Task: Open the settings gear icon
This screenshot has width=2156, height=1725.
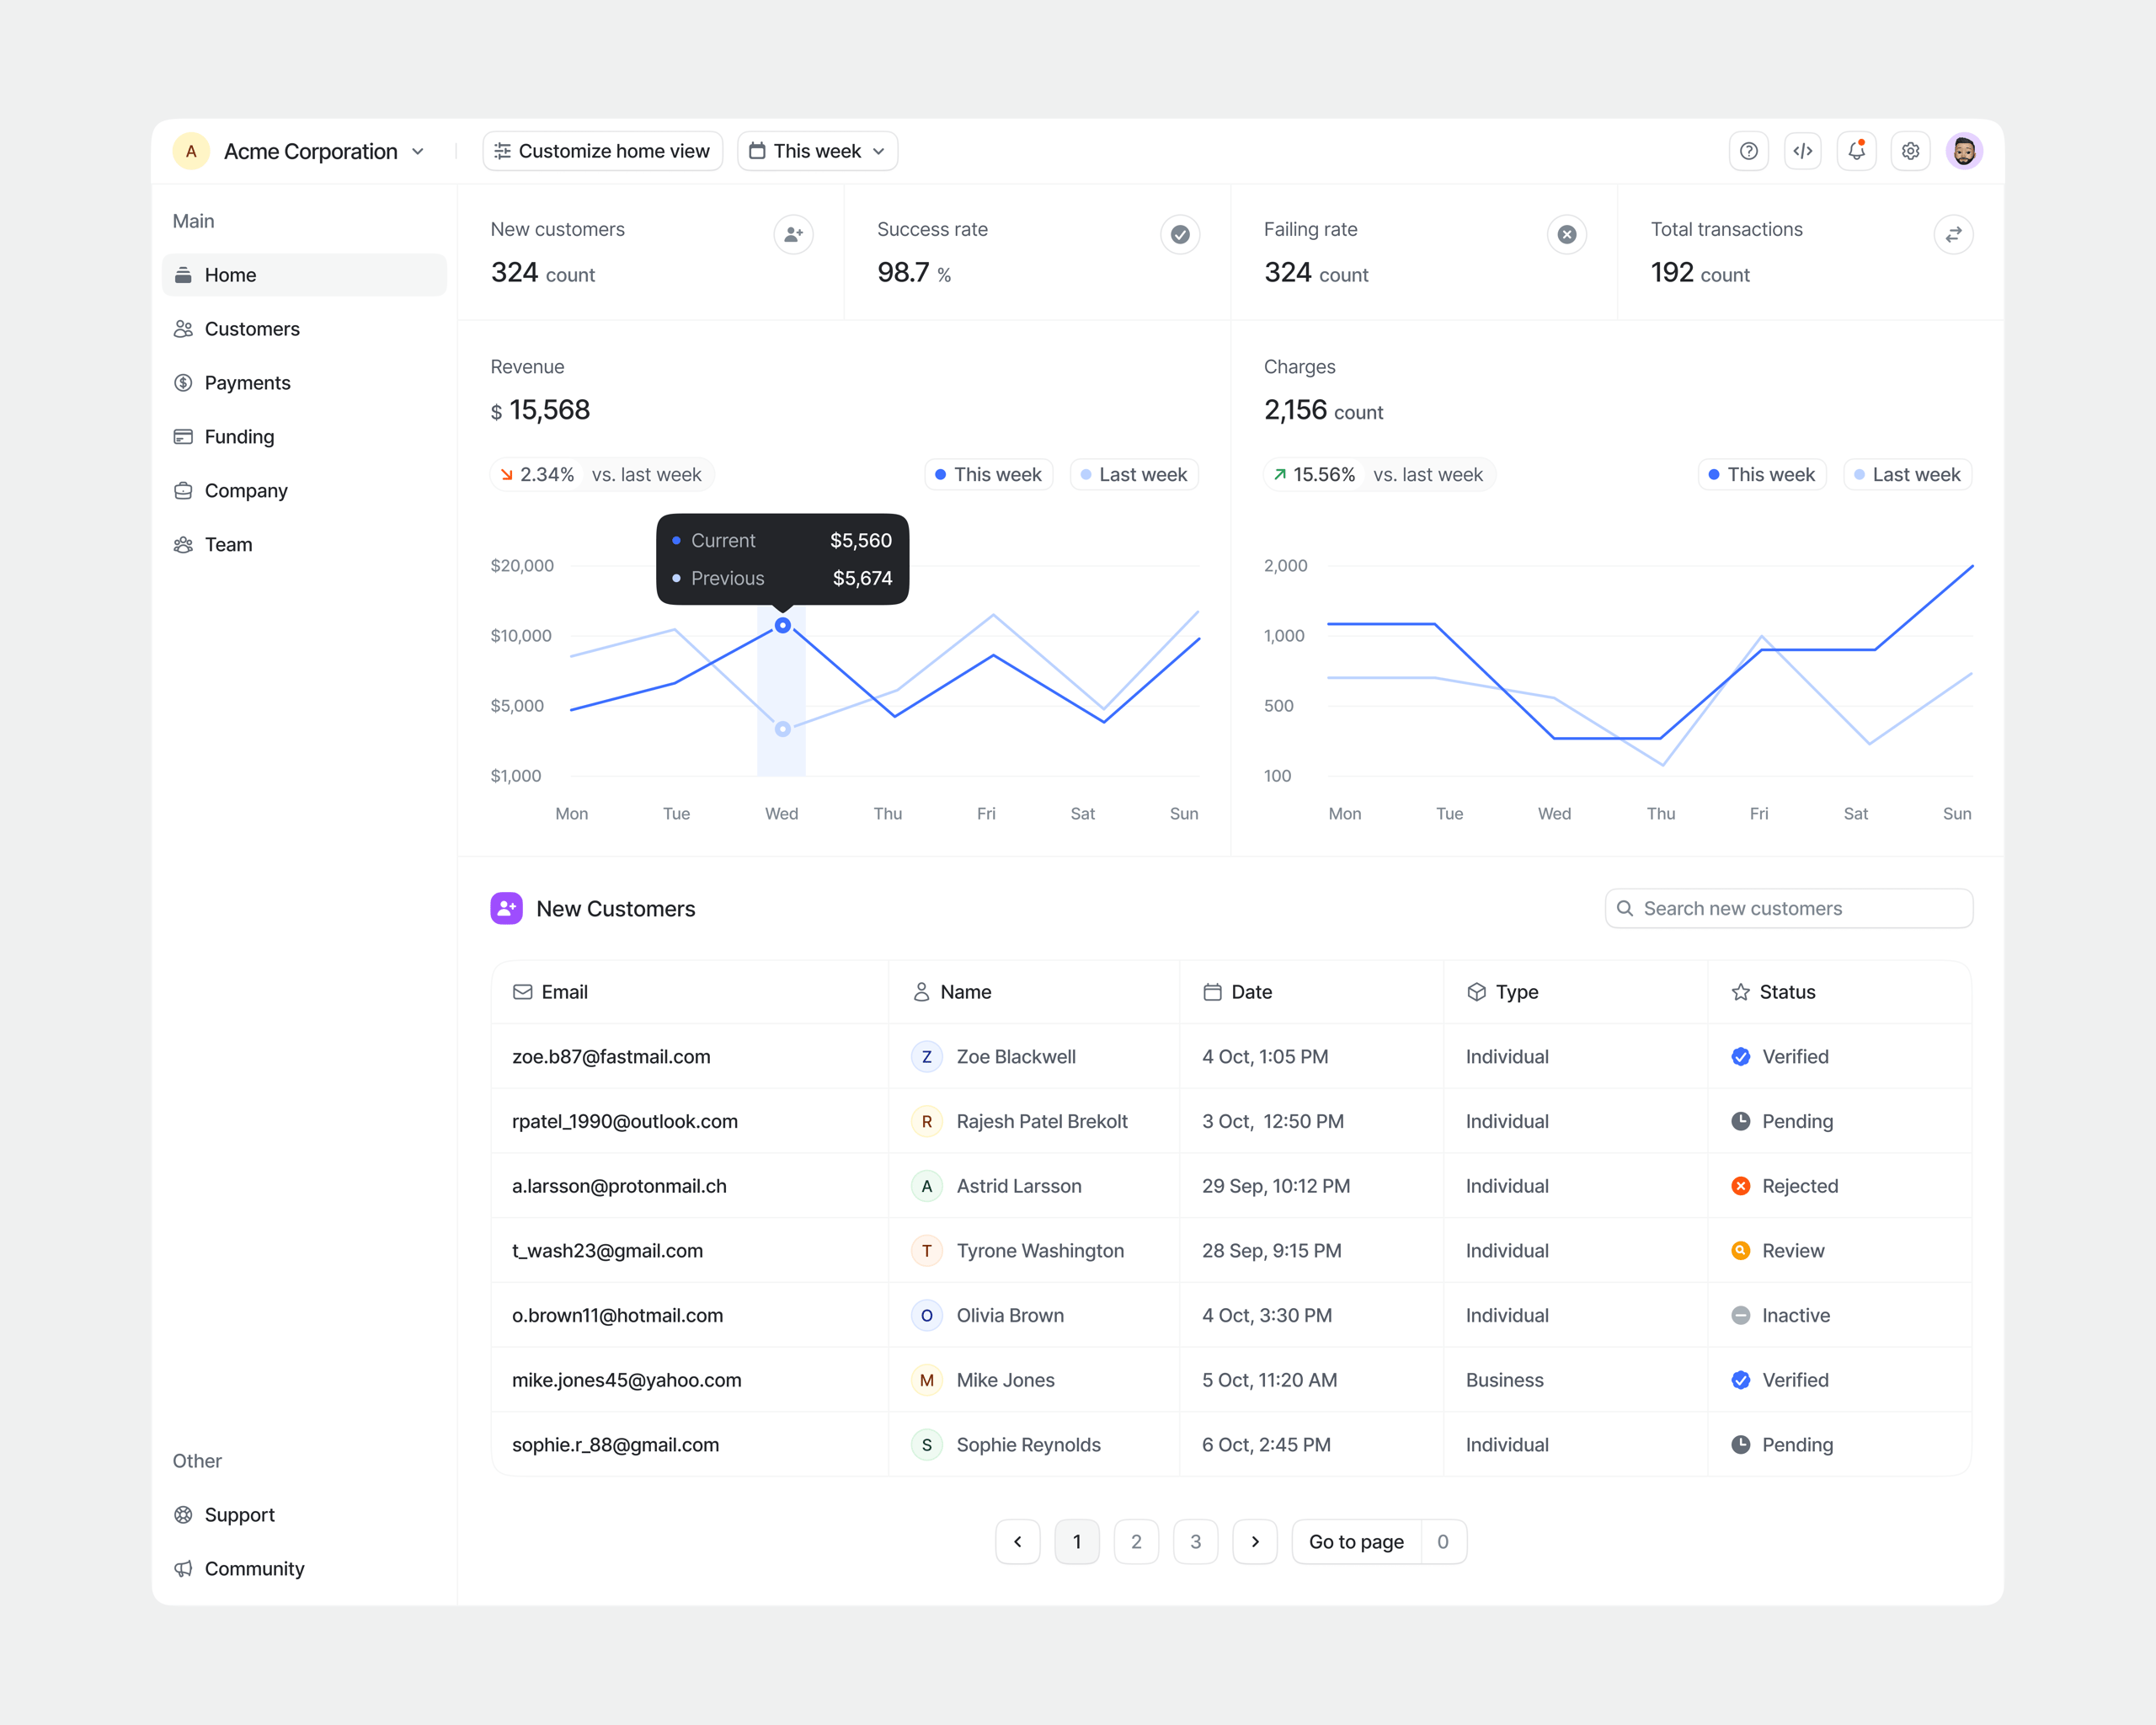Action: 1910,151
